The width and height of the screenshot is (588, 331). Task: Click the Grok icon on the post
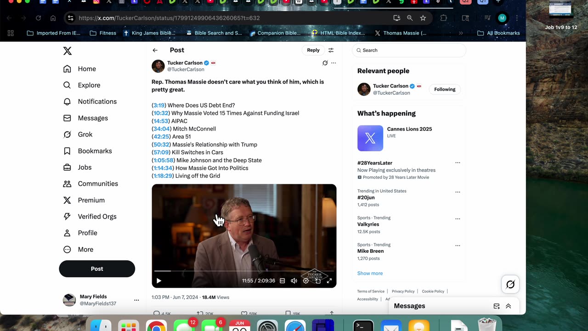point(325,63)
